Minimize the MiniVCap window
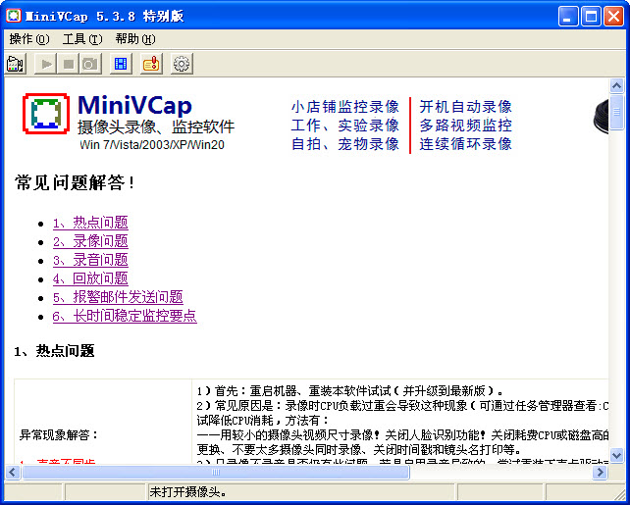This screenshot has width=630, height=505. click(568, 17)
